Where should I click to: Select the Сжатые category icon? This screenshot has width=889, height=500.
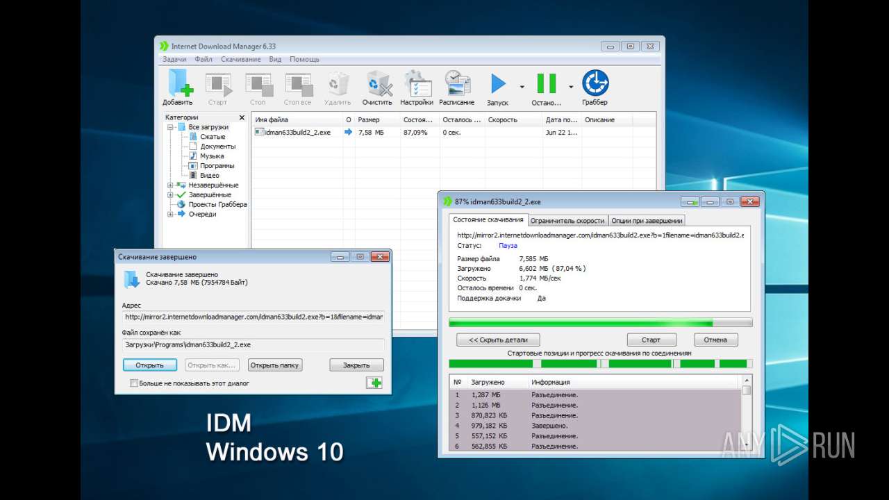194,137
